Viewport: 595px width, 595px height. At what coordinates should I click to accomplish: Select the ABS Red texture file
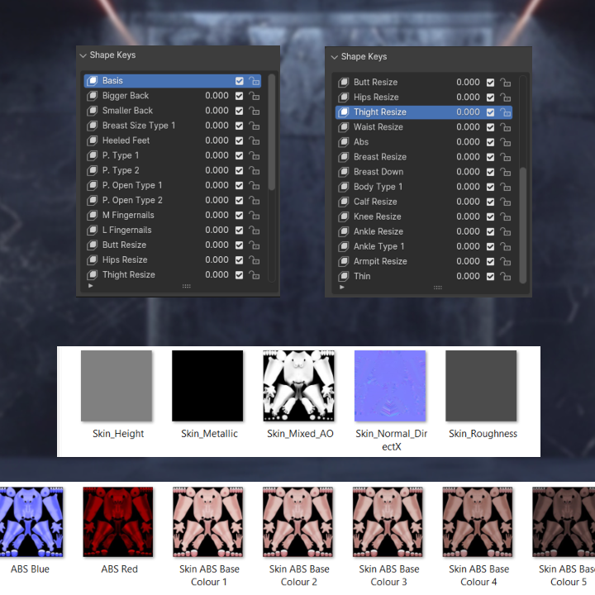click(118, 522)
